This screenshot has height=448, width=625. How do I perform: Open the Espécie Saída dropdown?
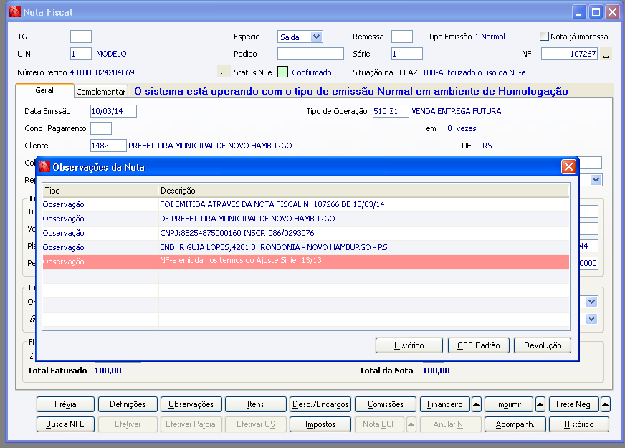(x=317, y=37)
